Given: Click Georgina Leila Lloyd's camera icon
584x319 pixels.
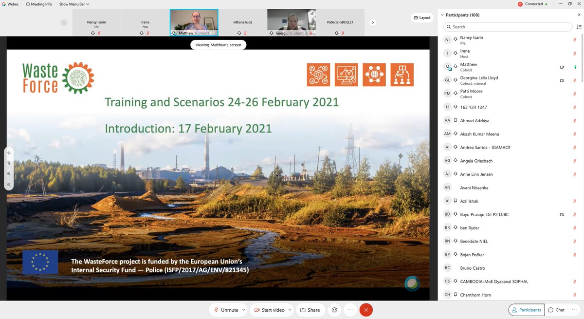Looking at the screenshot, I should click(562, 80).
